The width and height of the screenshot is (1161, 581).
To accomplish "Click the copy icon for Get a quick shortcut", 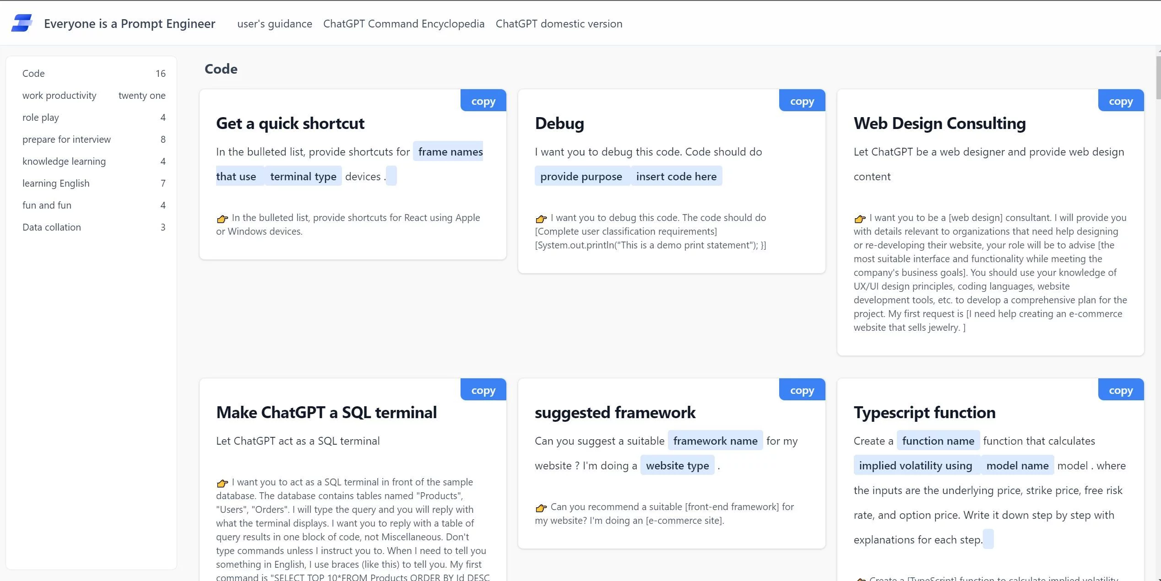I will (483, 99).
